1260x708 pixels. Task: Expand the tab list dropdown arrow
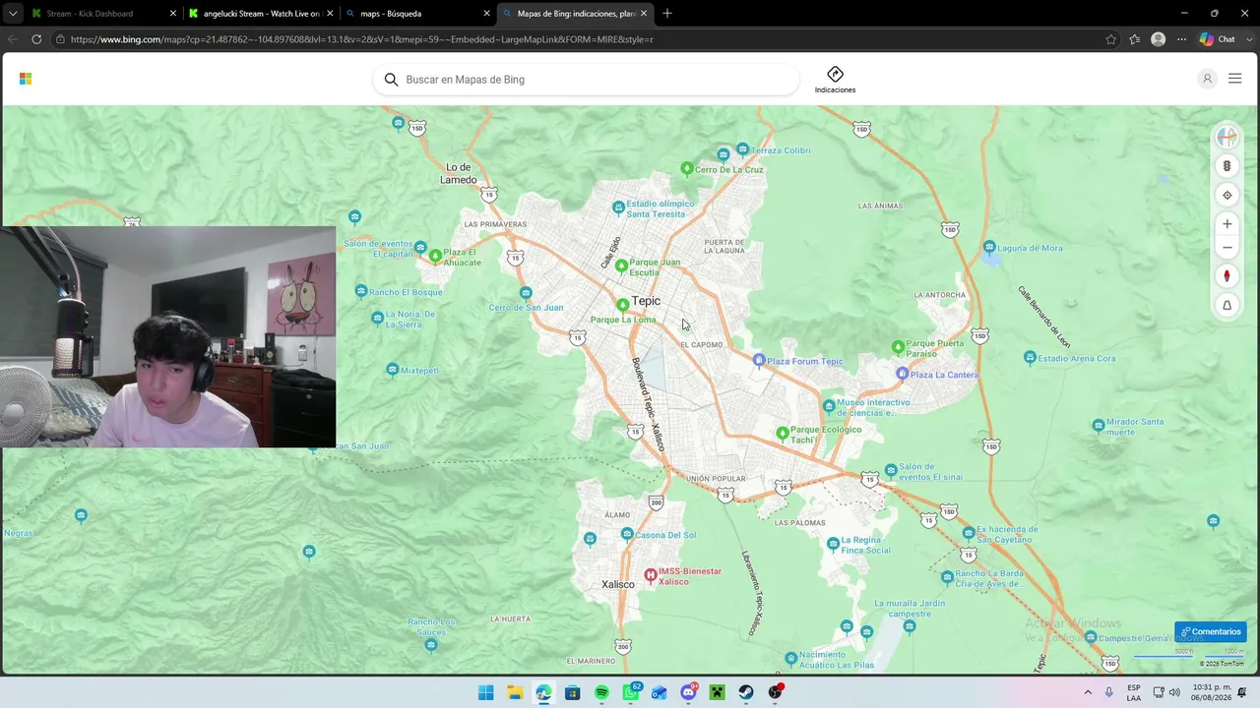[13, 14]
